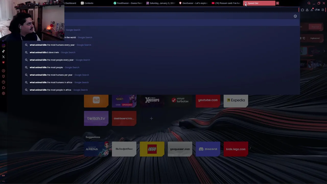Choose suggestion "what animal killed steve irwin"

click(161, 52)
